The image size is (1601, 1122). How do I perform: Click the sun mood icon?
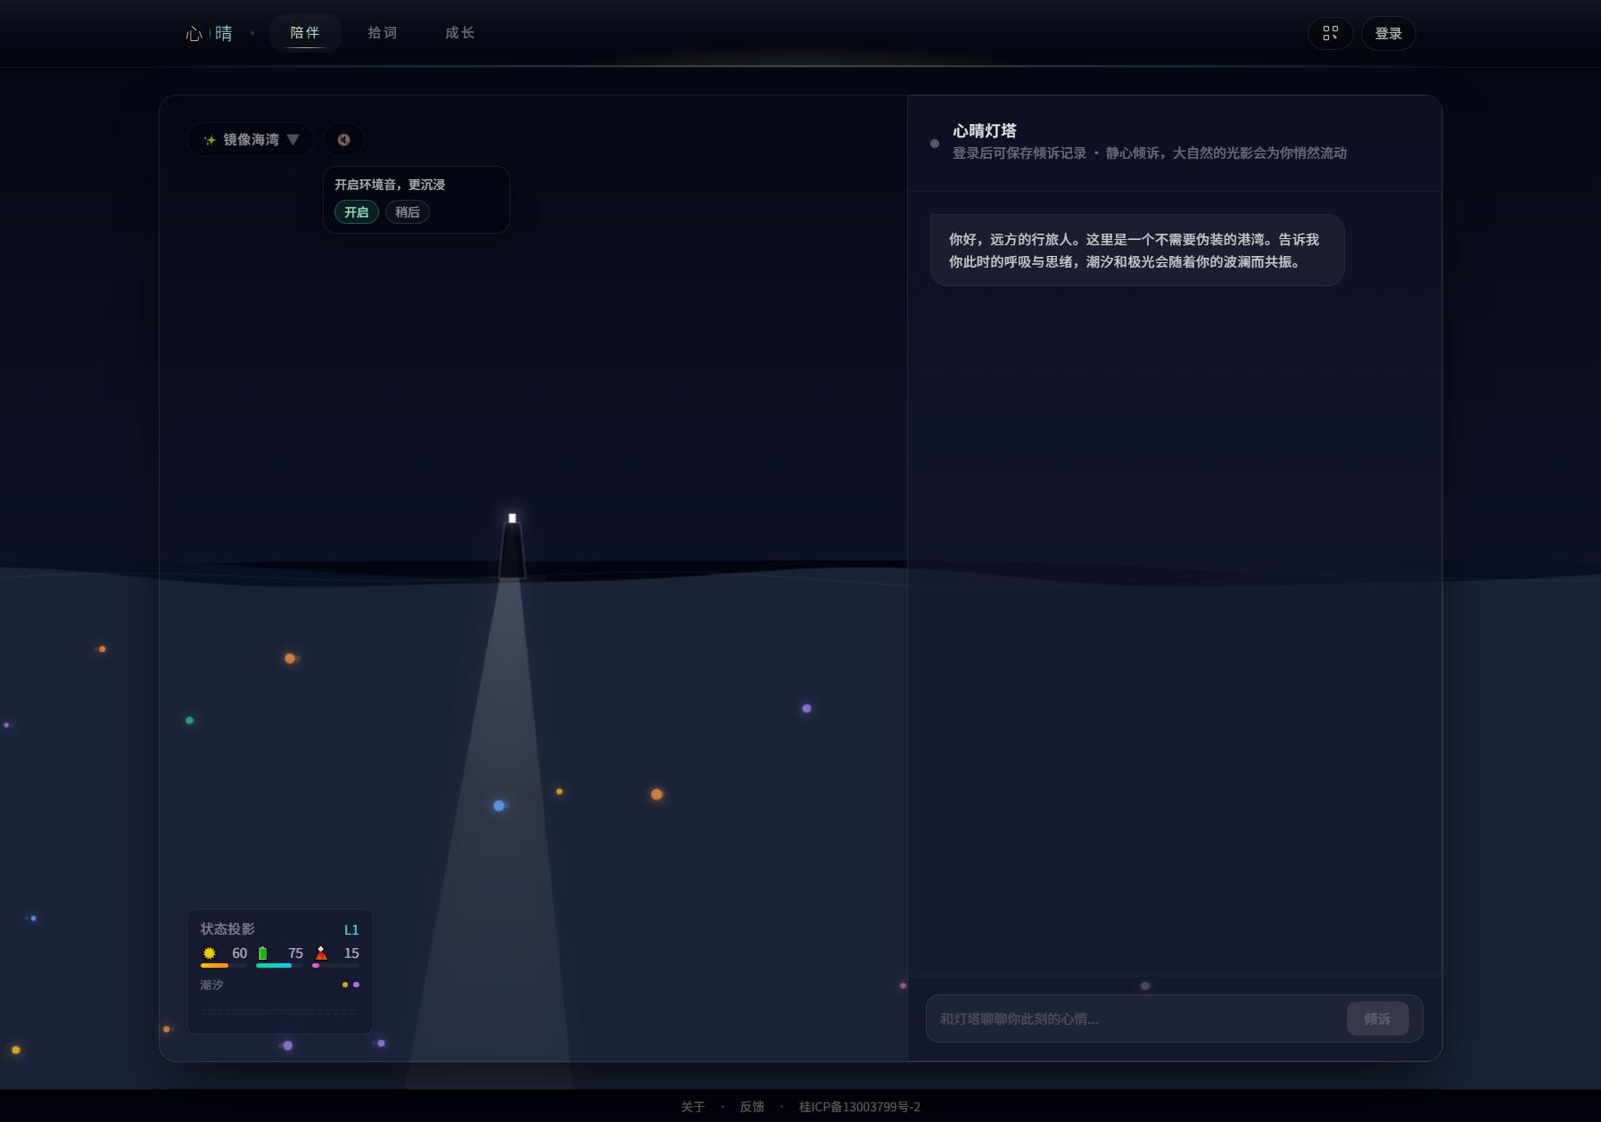tap(210, 953)
